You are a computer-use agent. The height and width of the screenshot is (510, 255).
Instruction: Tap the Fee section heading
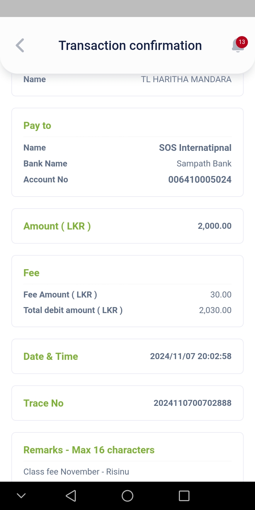click(x=32, y=273)
